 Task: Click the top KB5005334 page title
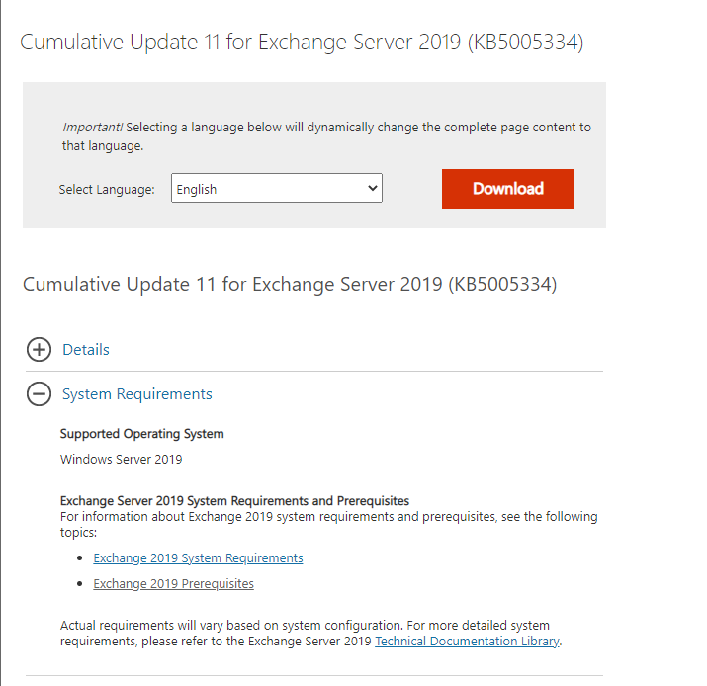point(302,43)
